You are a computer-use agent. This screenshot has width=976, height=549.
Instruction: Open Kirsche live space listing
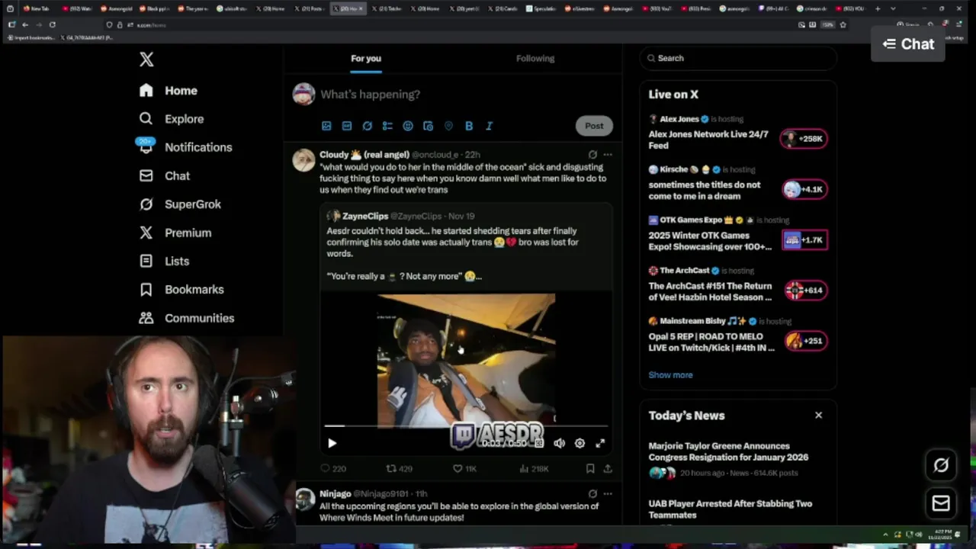coord(705,190)
